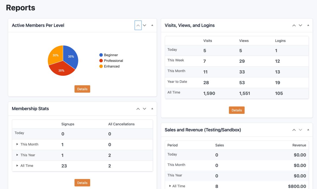Move the Active Members Per Level panel up
Viewport: 317px width, 189px height.
[138, 25]
